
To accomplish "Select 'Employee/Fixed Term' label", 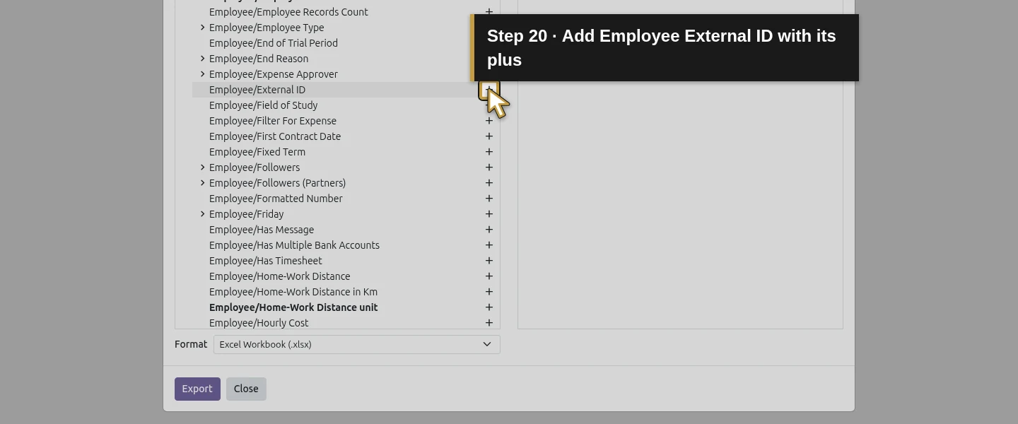I will (x=257, y=152).
